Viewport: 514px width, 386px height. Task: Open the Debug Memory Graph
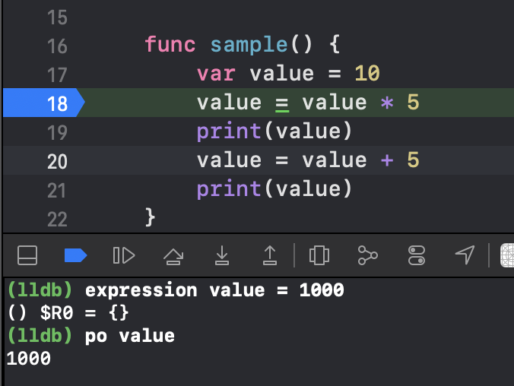[x=368, y=255]
